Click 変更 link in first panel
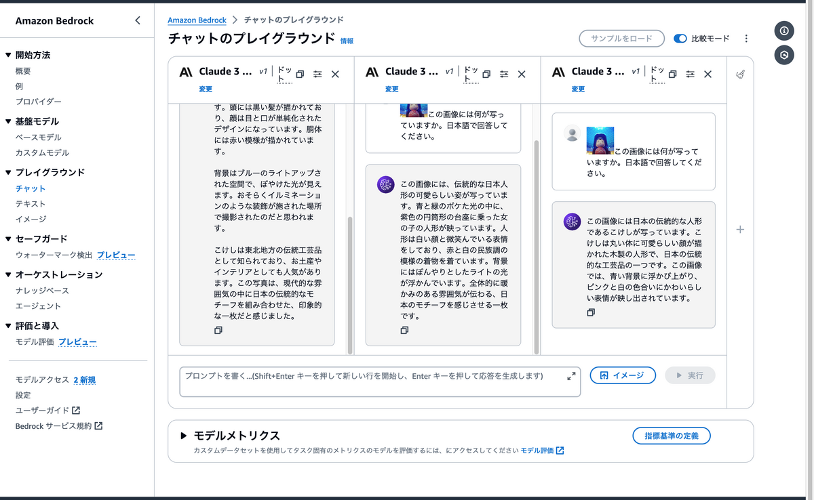This screenshot has width=814, height=500. pyautogui.click(x=206, y=89)
